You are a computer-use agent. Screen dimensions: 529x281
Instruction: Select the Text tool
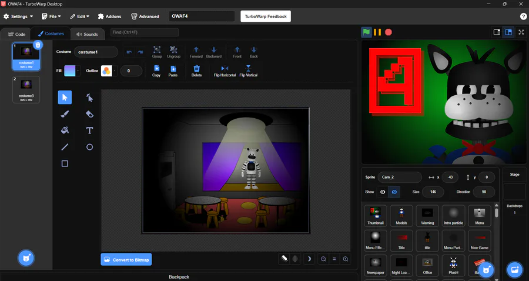(89, 130)
